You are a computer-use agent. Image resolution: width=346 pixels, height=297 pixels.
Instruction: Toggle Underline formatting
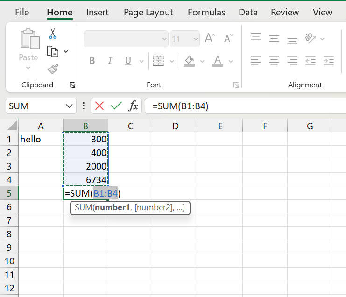128,61
